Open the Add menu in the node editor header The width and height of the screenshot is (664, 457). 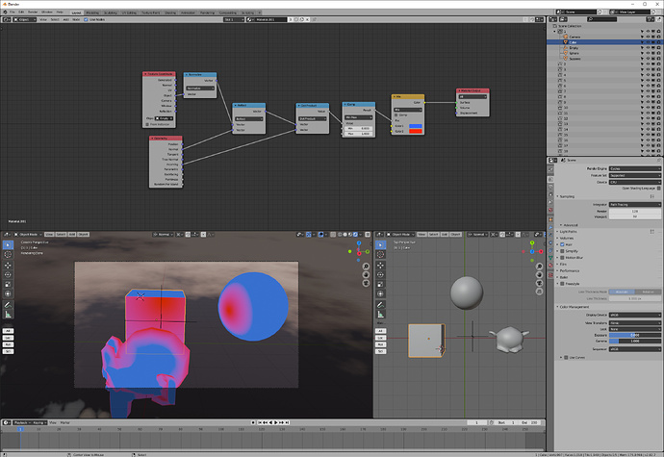point(65,19)
